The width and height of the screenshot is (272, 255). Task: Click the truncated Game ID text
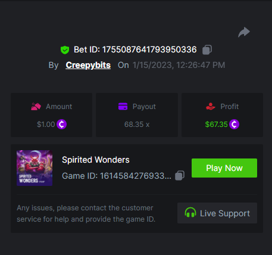(117, 176)
